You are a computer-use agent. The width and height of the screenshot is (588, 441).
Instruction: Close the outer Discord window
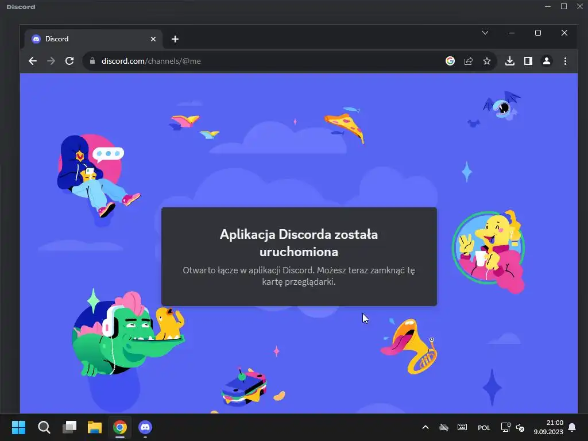pos(580,7)
